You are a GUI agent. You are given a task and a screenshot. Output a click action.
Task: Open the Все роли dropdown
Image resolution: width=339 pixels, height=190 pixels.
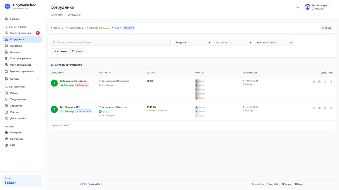192,42
